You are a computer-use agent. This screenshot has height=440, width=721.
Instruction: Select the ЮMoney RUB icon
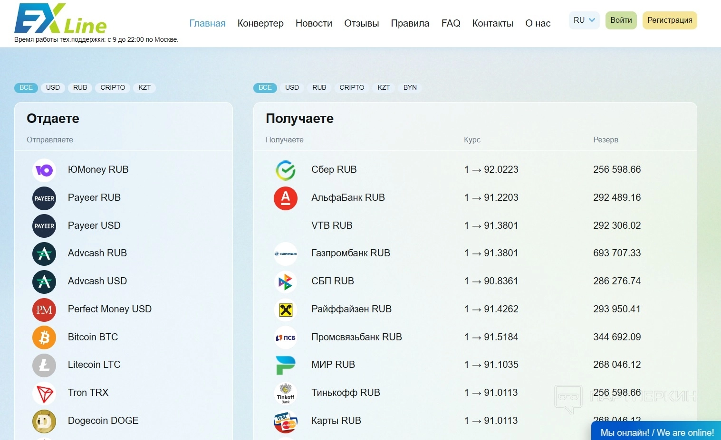coord(44,170)
